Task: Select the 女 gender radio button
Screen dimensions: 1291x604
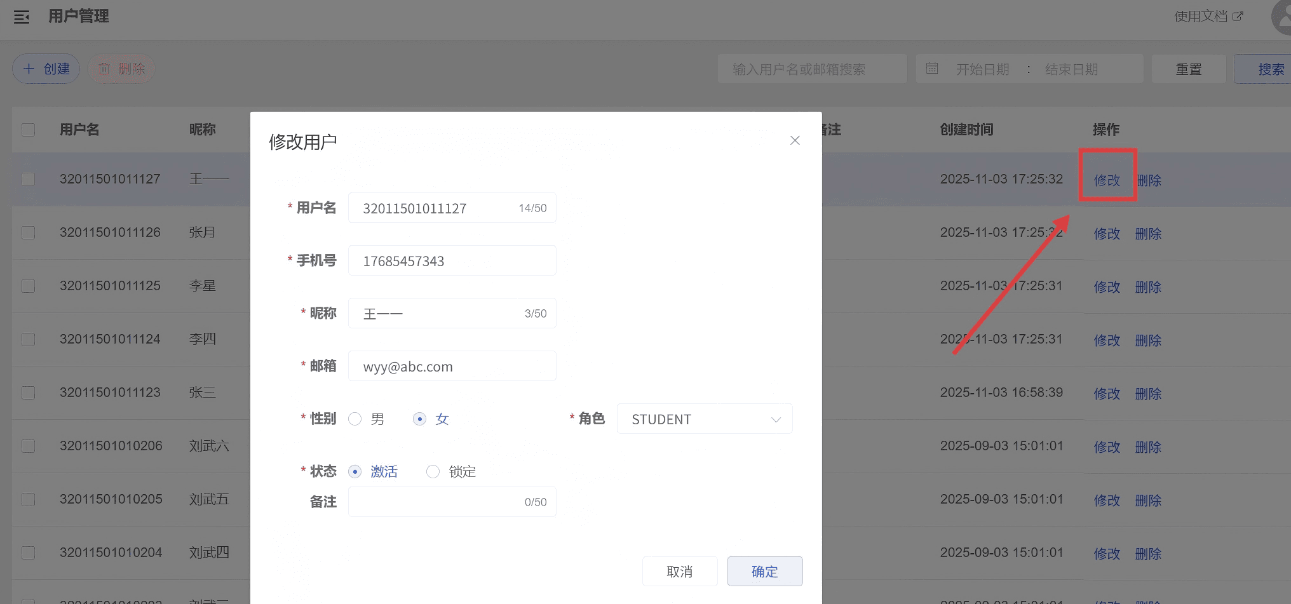Action: 419,419
